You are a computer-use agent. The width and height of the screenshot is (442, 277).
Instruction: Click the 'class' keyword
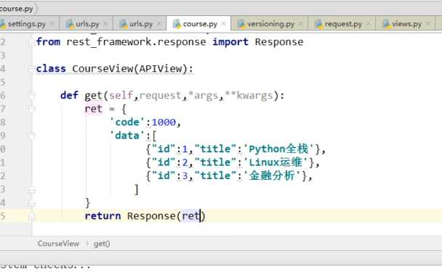51,69
